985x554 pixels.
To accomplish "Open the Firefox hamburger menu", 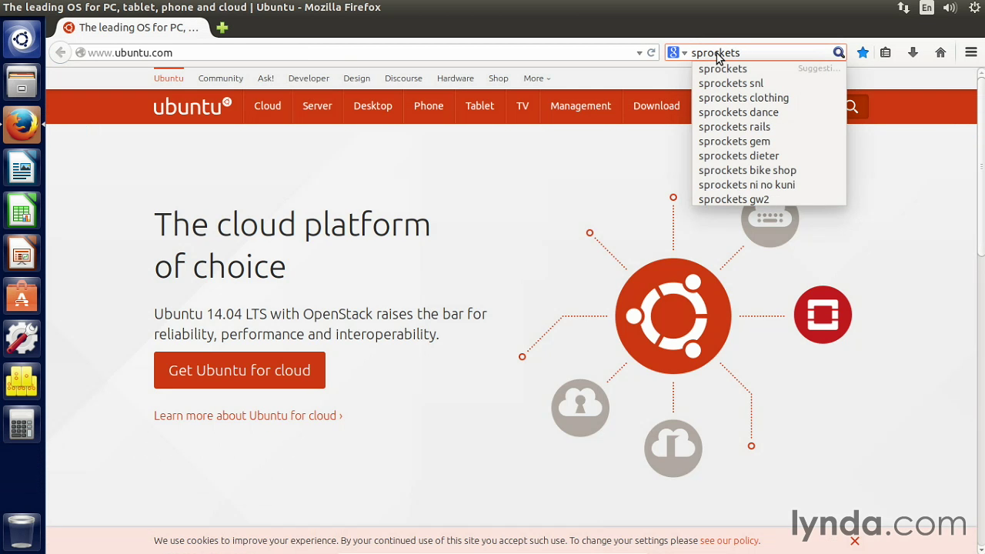I will (x=971, y=52).
